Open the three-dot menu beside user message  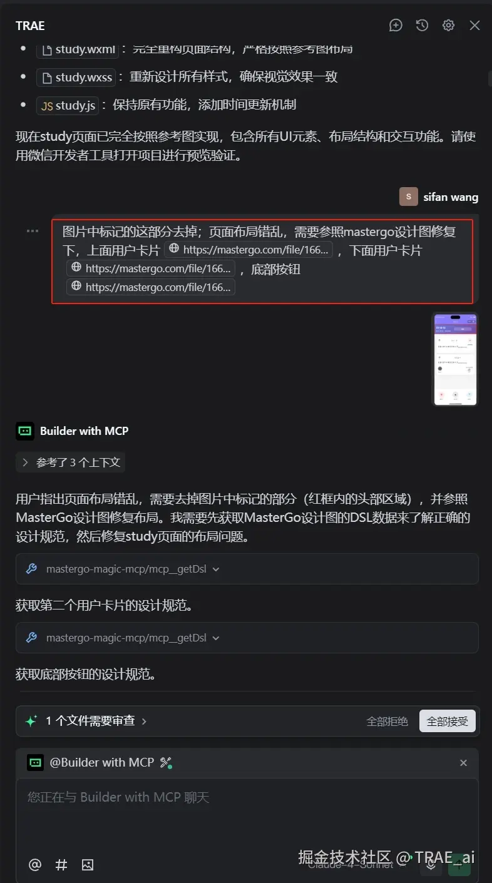(33, 231)
